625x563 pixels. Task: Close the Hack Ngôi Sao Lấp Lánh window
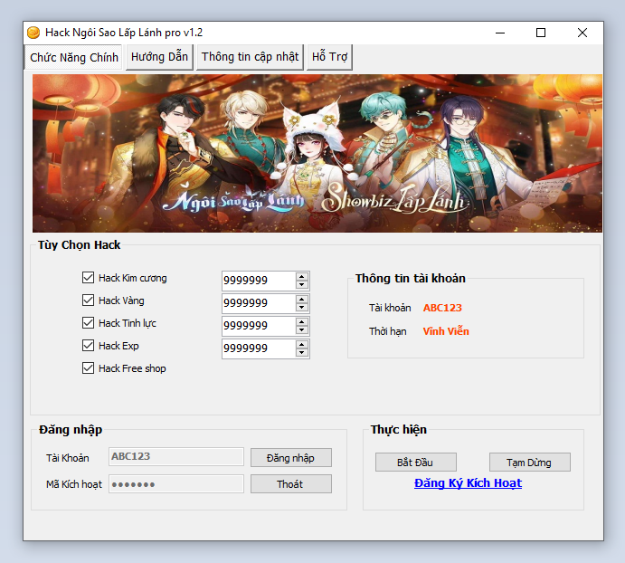coord(582,33)
